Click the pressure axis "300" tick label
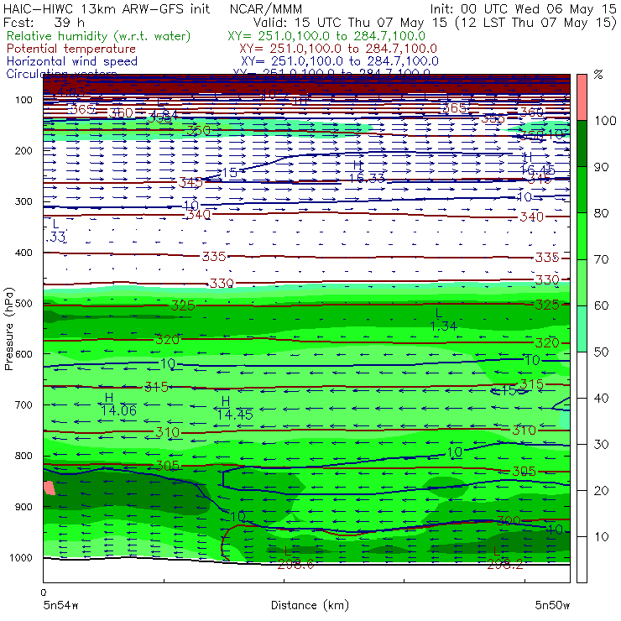The height and width of the screenshot is (621, 621). (23, 201)
